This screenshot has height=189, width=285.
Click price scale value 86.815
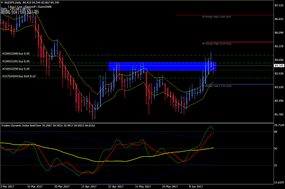(x=279, y=19)
